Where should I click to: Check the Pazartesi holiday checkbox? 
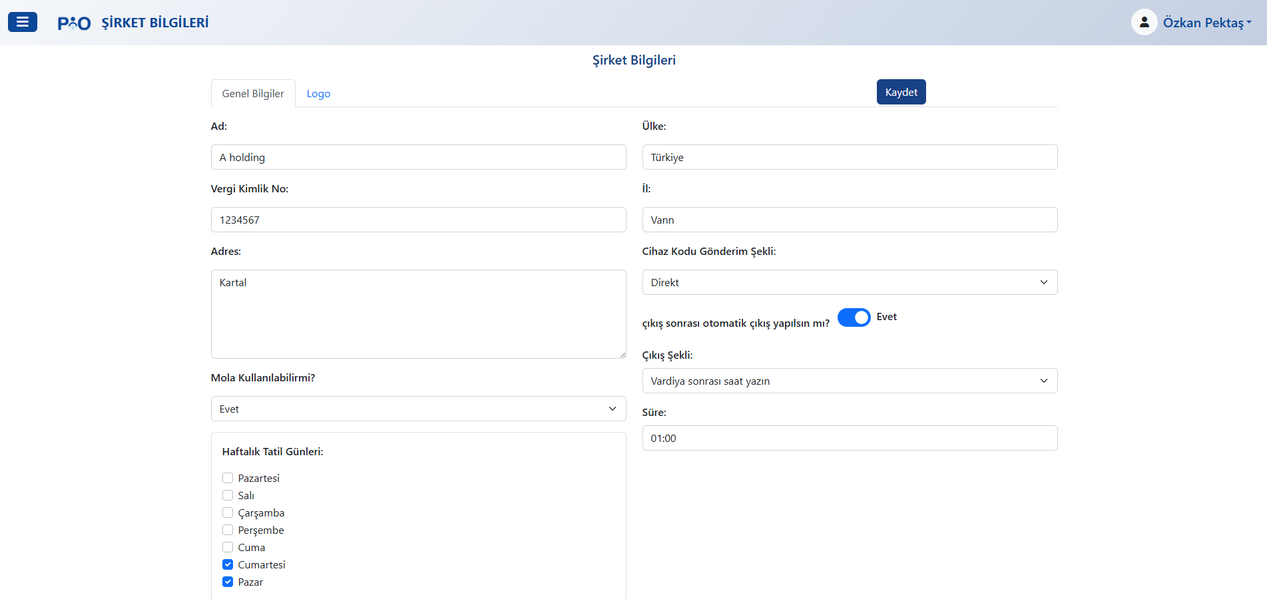coord(228,478)
